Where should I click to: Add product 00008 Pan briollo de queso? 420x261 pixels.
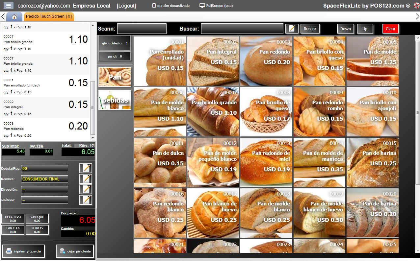(x=266, y=112)
